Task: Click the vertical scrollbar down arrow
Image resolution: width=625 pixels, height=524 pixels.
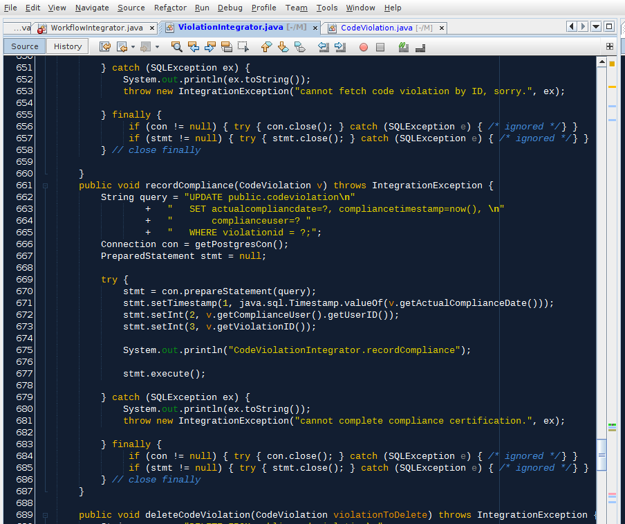Action: (x=601, y=521)
